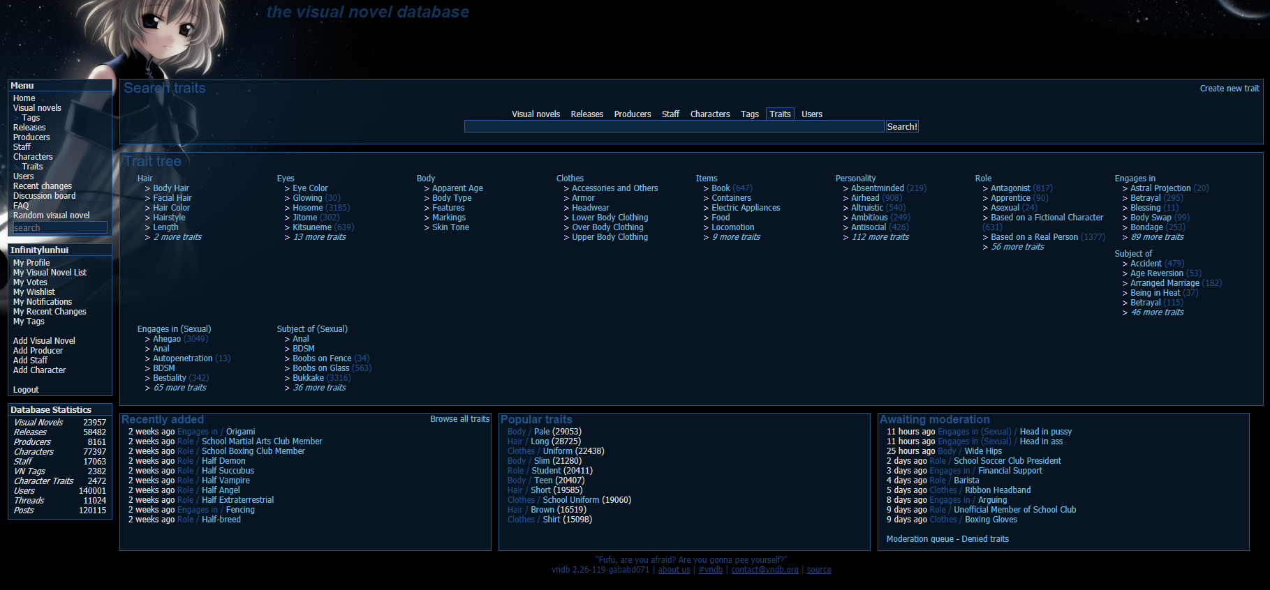Select Headwear under Clothes
Image resolution: width=1270 pixels, height=590 pixels.
(590, 208)
